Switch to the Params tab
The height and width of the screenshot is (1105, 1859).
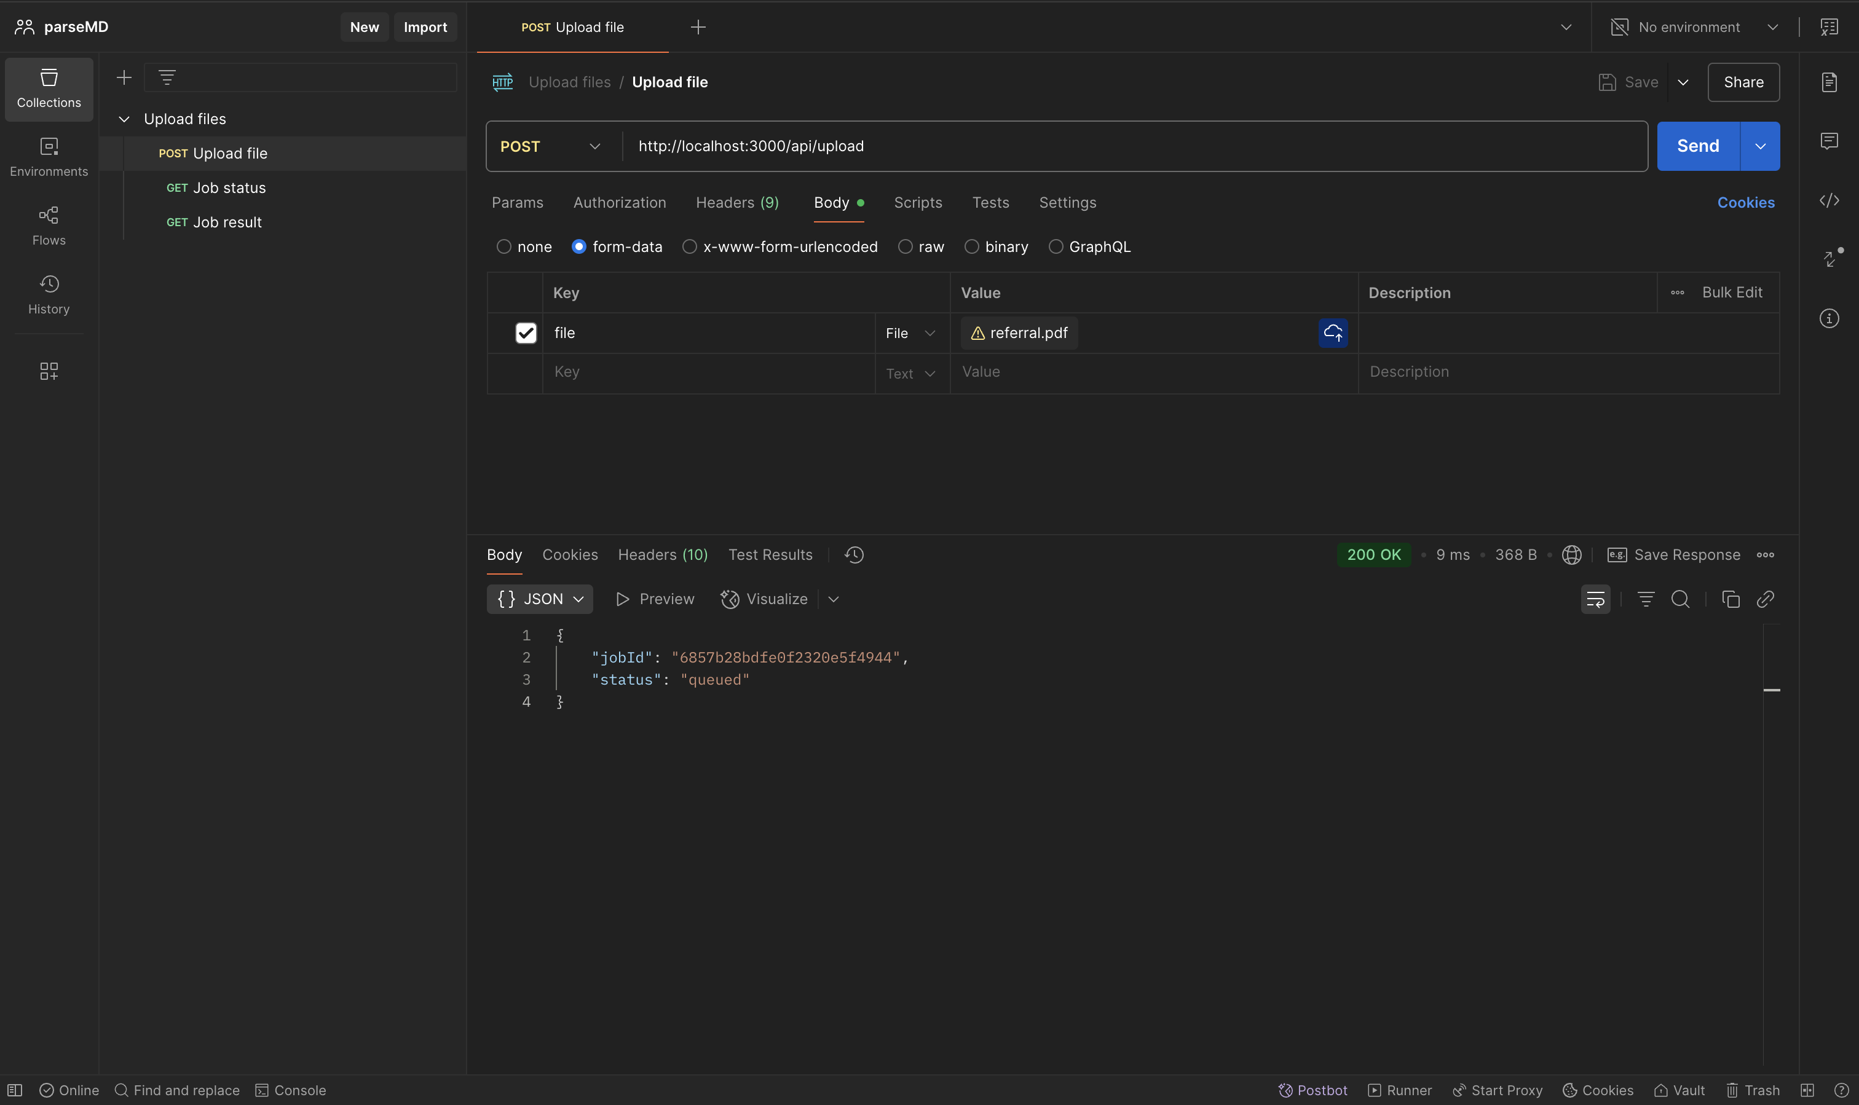tap(517, 203)
